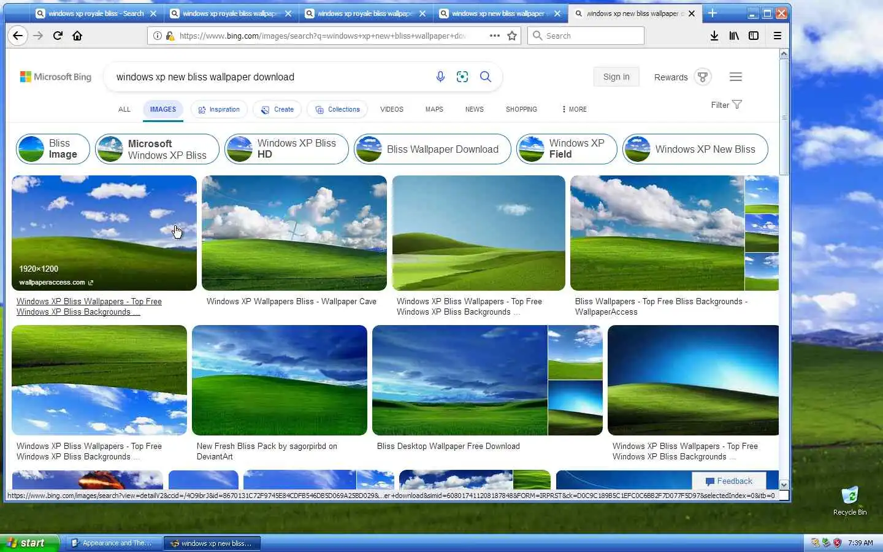The height and width of the screenshot is (552, 883).
Task: Click the microphone voice search icon
Action: pyautogui.click(x=440, y=77)
